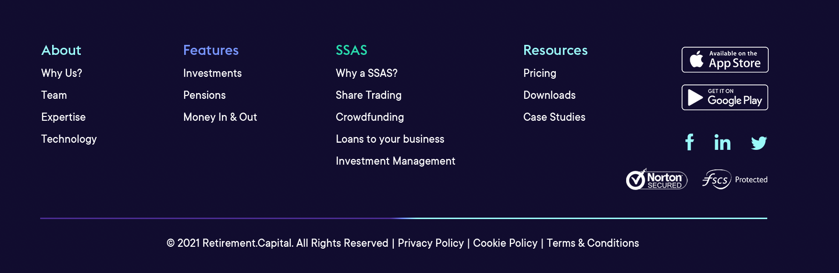Go to Share Trading
Screen dimensions: 839x273
click(x=368, y=95)
